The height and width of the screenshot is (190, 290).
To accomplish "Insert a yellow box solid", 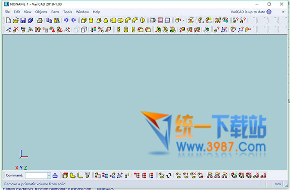I will pos(84,20).
